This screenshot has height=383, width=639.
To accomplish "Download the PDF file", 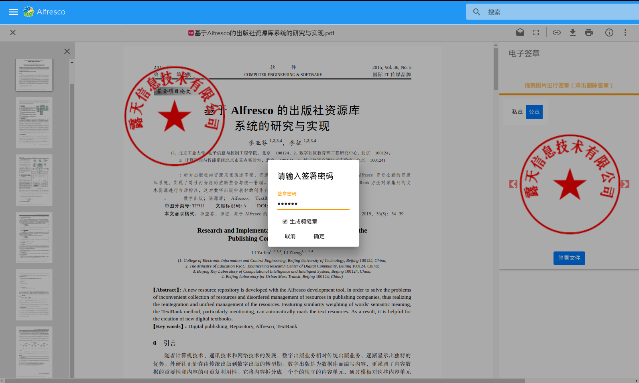I will 573,32.
